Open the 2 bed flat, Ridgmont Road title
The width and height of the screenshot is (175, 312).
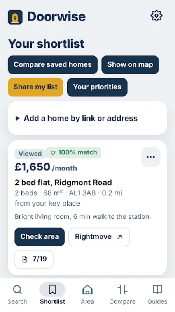point(63,183)
